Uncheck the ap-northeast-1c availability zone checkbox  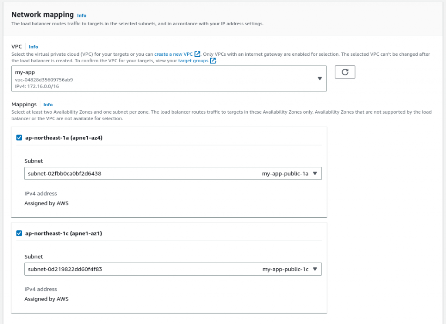(x=19, y=233)
